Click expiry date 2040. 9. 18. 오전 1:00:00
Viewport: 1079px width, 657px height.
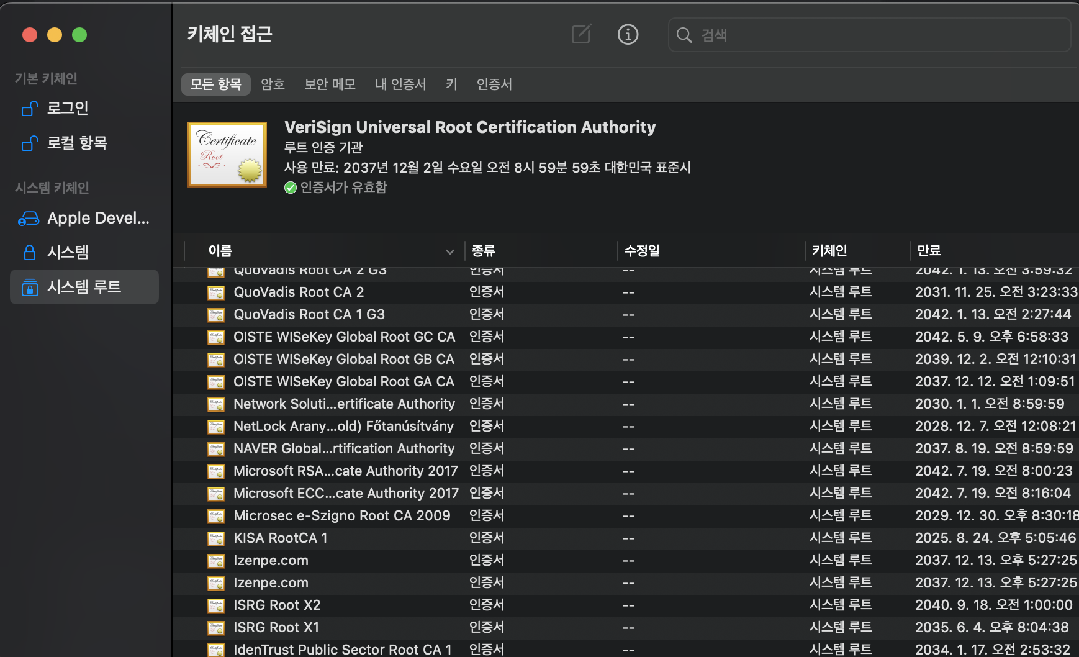tap(994, 605)
